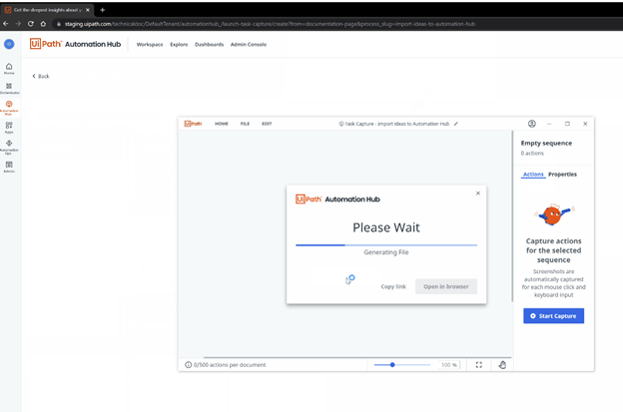Switch to the Properties tab
The image size is (623, 412).
click(x=563, y=175)
